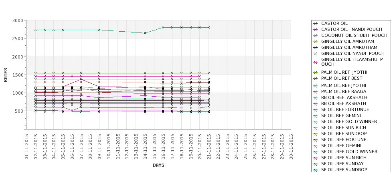Screen dimensions: 391x172
Task: Select the SF OIL-REF FORTUNE label
Action: click(344, 140)
